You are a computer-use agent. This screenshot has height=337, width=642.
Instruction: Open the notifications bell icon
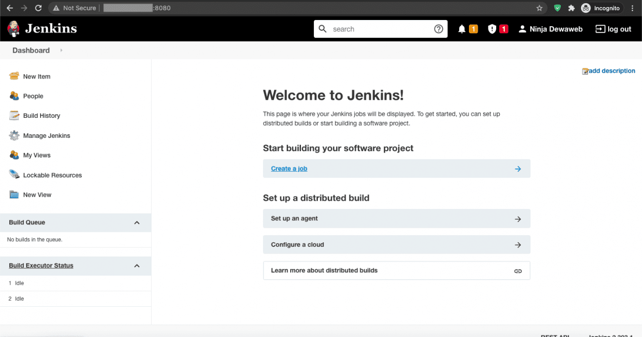(x=462, y=29)
